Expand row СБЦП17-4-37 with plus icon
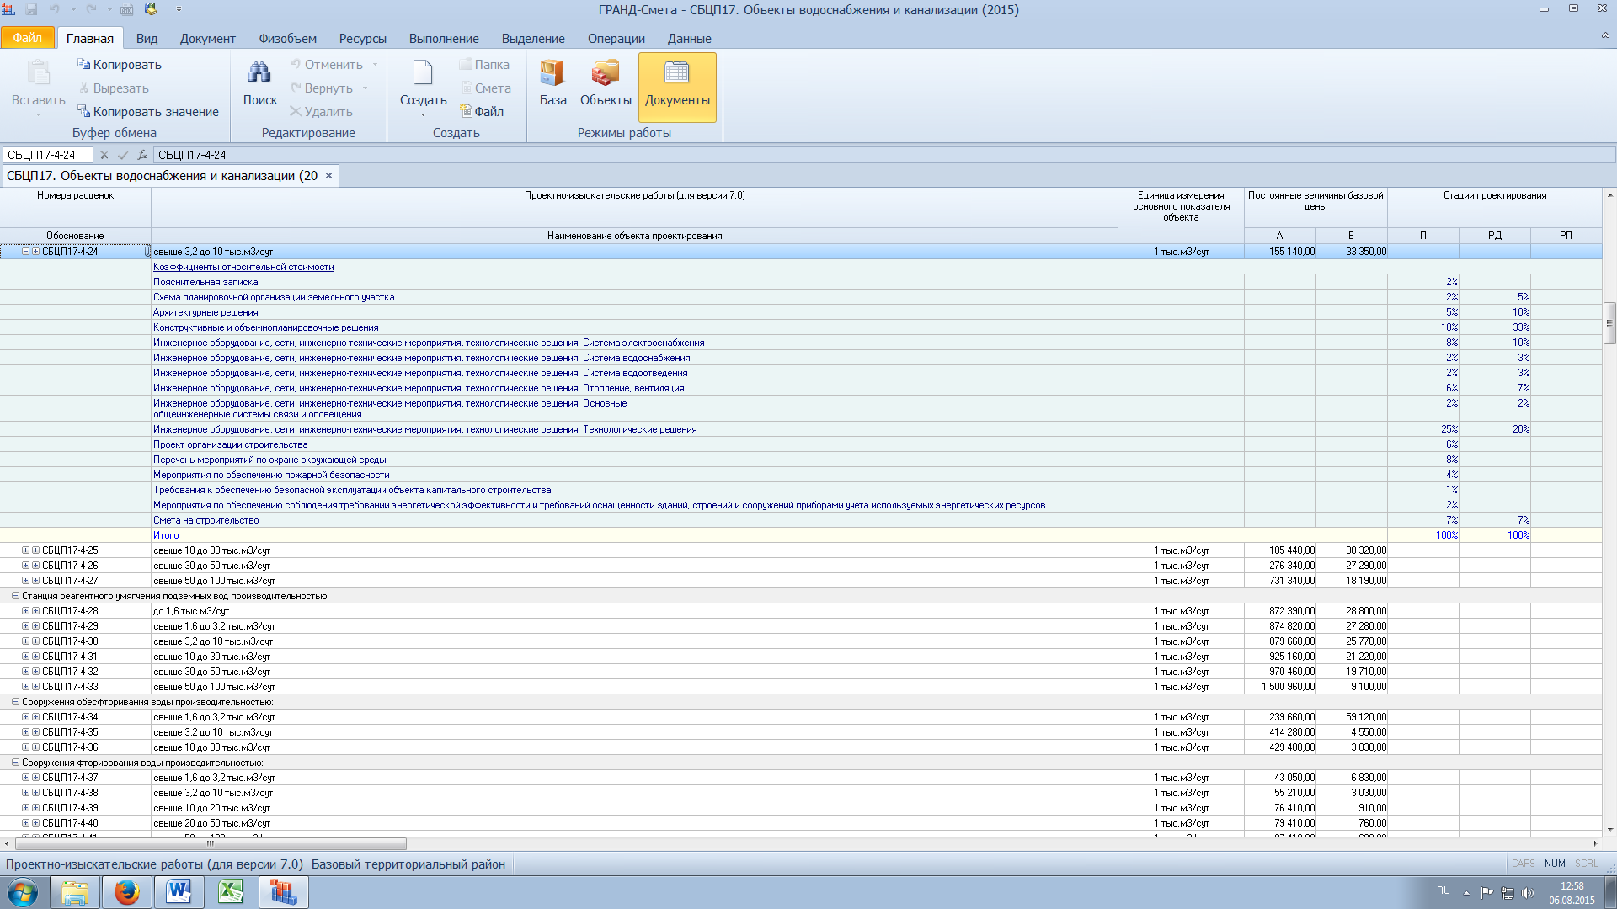Image resolution: width=1617 pixels, height=909 pixels. [25, 778]
